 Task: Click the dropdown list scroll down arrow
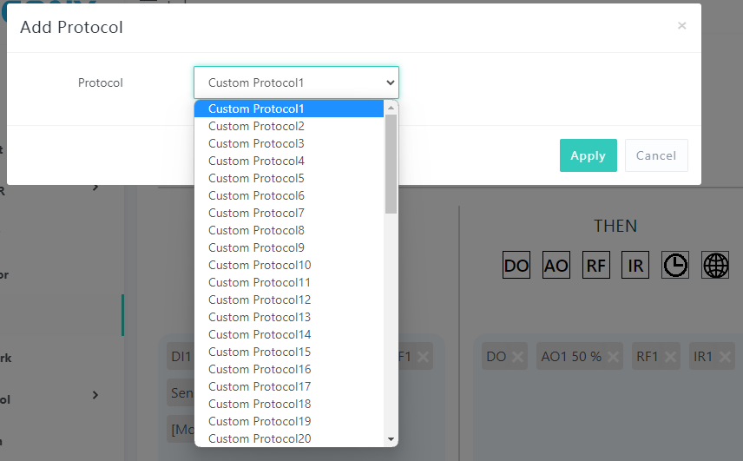click(391, 439)
